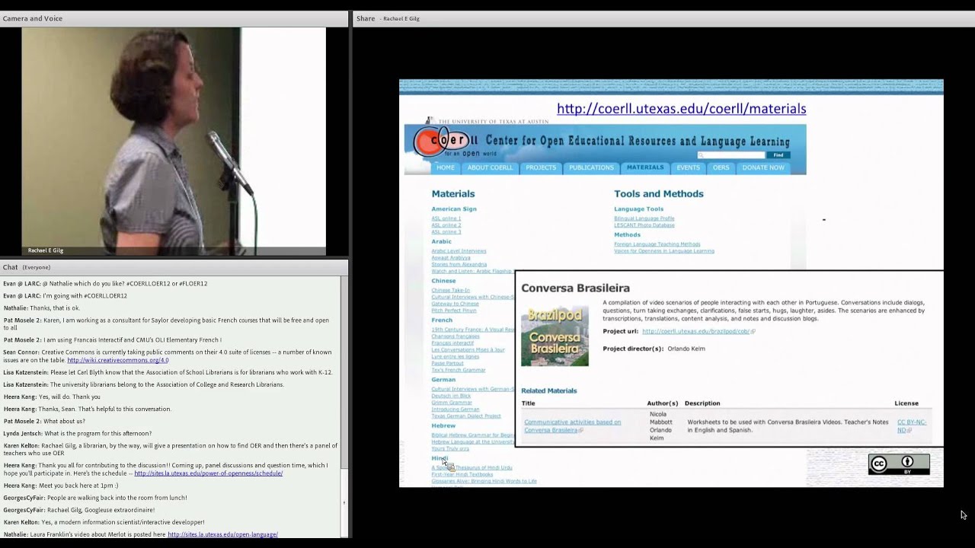
Task: Click the Share pod title
Action: click(366, 18)
